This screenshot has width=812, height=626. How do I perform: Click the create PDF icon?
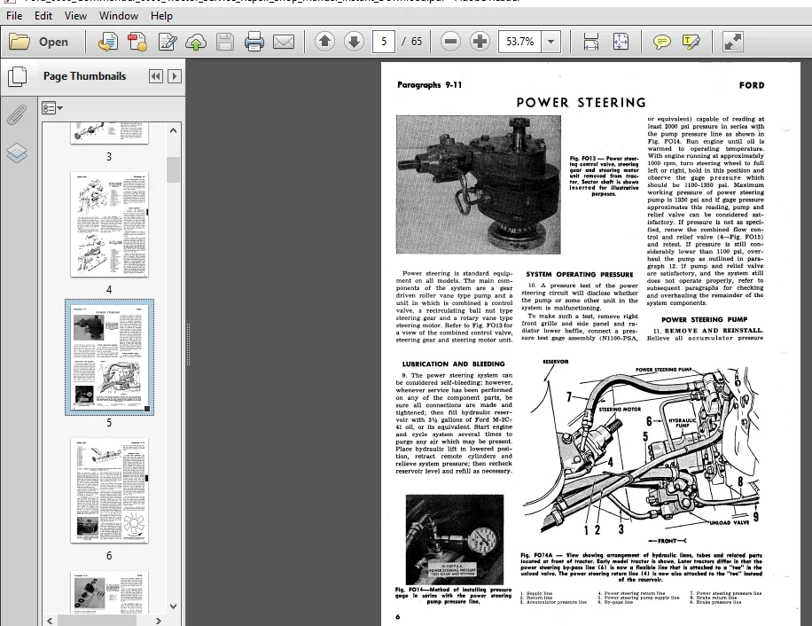[x=137, y=42]
